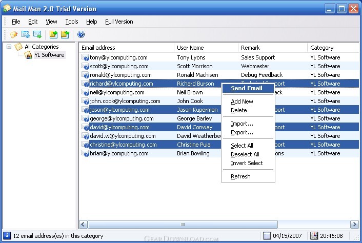Click the All Categories folder icon
The image size is (362, 243).
(x=18, y=47)
